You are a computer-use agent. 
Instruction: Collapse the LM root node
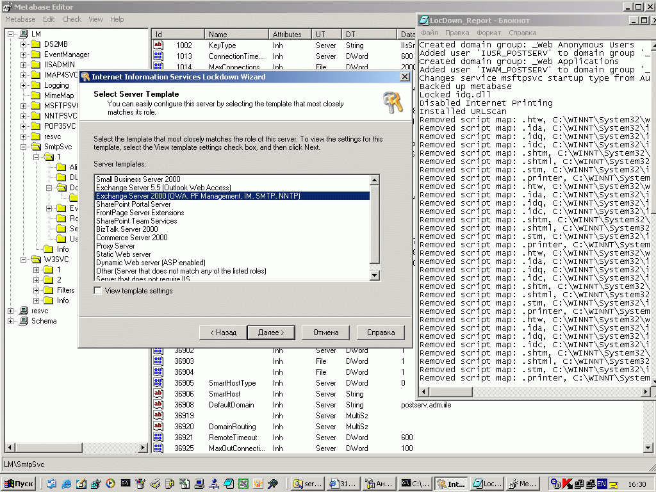(11, 34)
